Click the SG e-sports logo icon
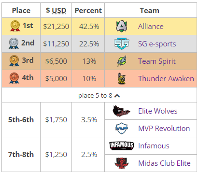This screenshot has width=199, height=174. click(122, 43)
